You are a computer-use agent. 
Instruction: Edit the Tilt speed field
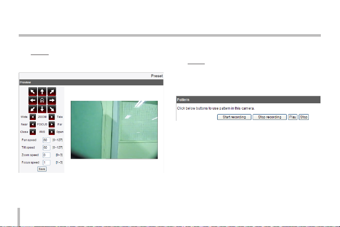coord(47,147)
